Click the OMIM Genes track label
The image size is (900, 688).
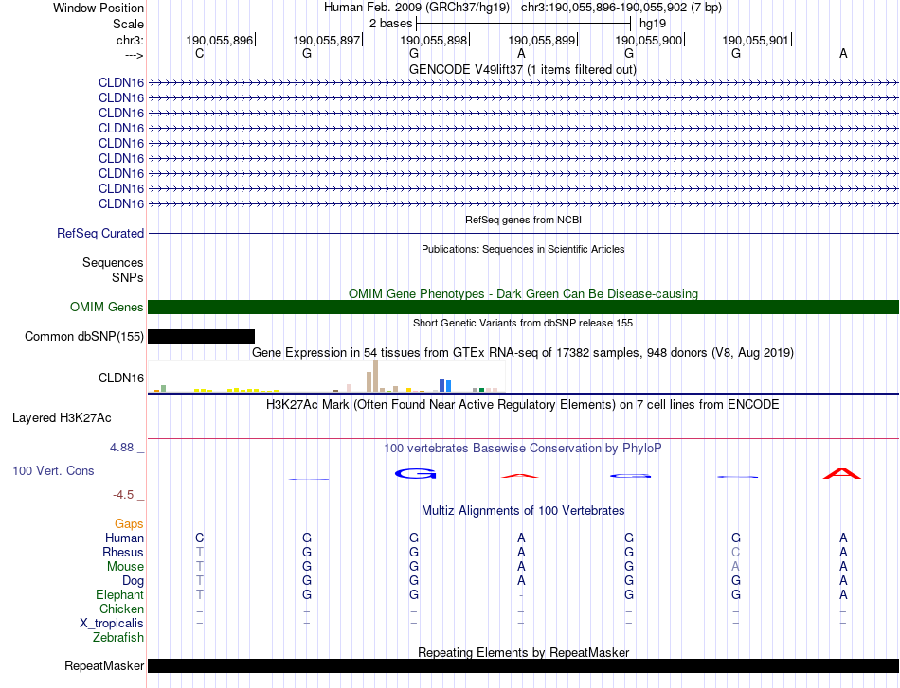click(106, 307)
